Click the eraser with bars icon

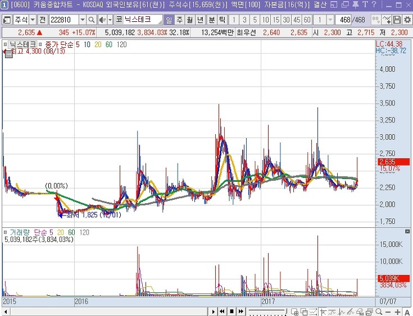(x=360, y=312)
